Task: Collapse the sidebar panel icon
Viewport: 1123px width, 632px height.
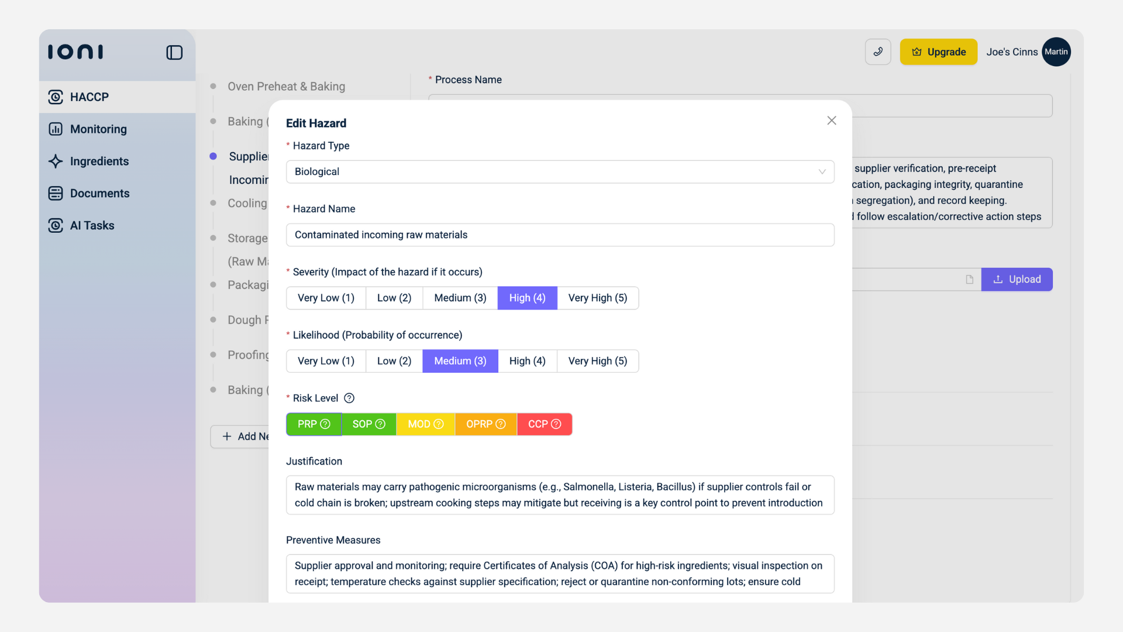Action: [174, 53]
